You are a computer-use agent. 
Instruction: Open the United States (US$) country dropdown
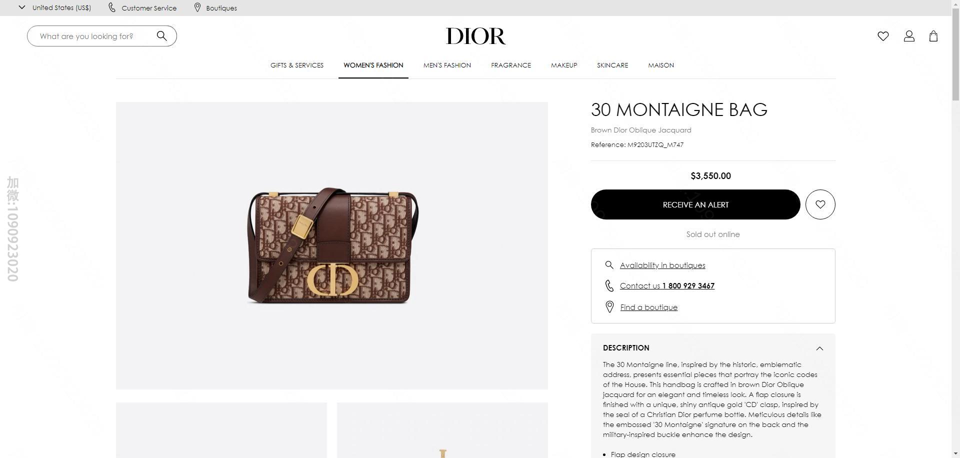point(54,7)
